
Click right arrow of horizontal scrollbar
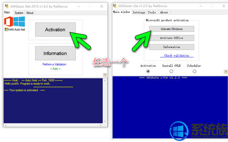[x=101, y=125]
